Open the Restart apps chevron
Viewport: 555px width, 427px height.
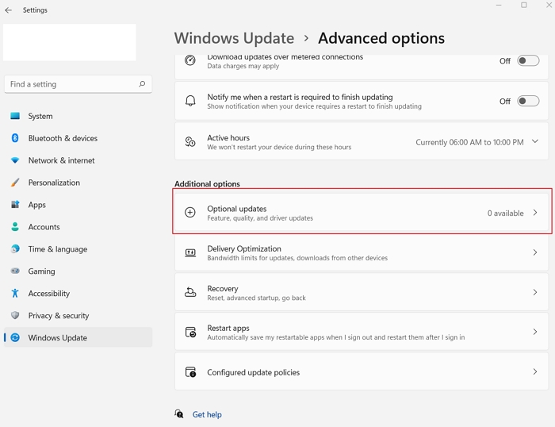point(535,332)
